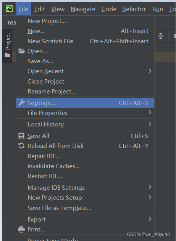
Task: Open the Refactor menu
Action: click(x=134, y=9)
